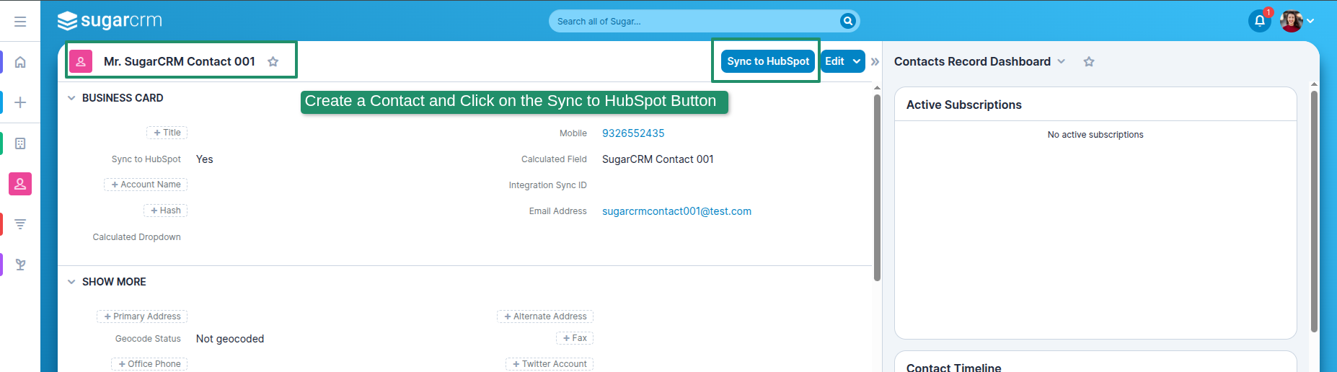Screen dimensions: 1337x372
Task: Click the pink contact record icon
Action: pyautogui.click(x=81, y=61)
